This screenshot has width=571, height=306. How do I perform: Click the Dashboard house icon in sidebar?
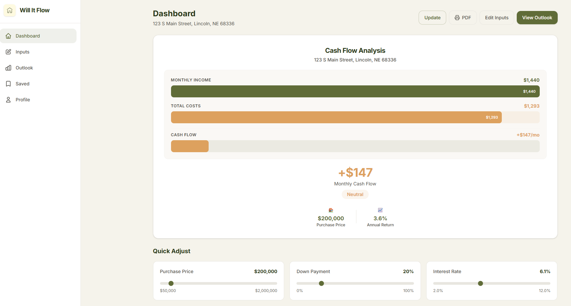coord(8,36)
